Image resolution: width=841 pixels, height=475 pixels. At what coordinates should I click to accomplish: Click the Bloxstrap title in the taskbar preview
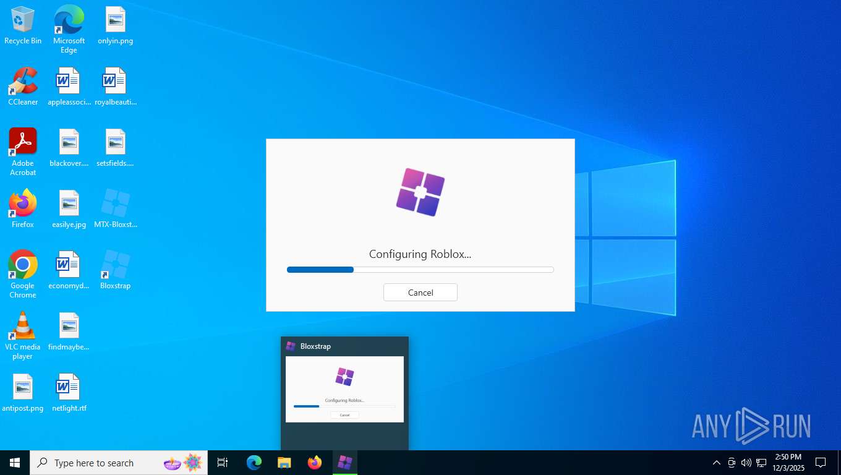point(315,346)
